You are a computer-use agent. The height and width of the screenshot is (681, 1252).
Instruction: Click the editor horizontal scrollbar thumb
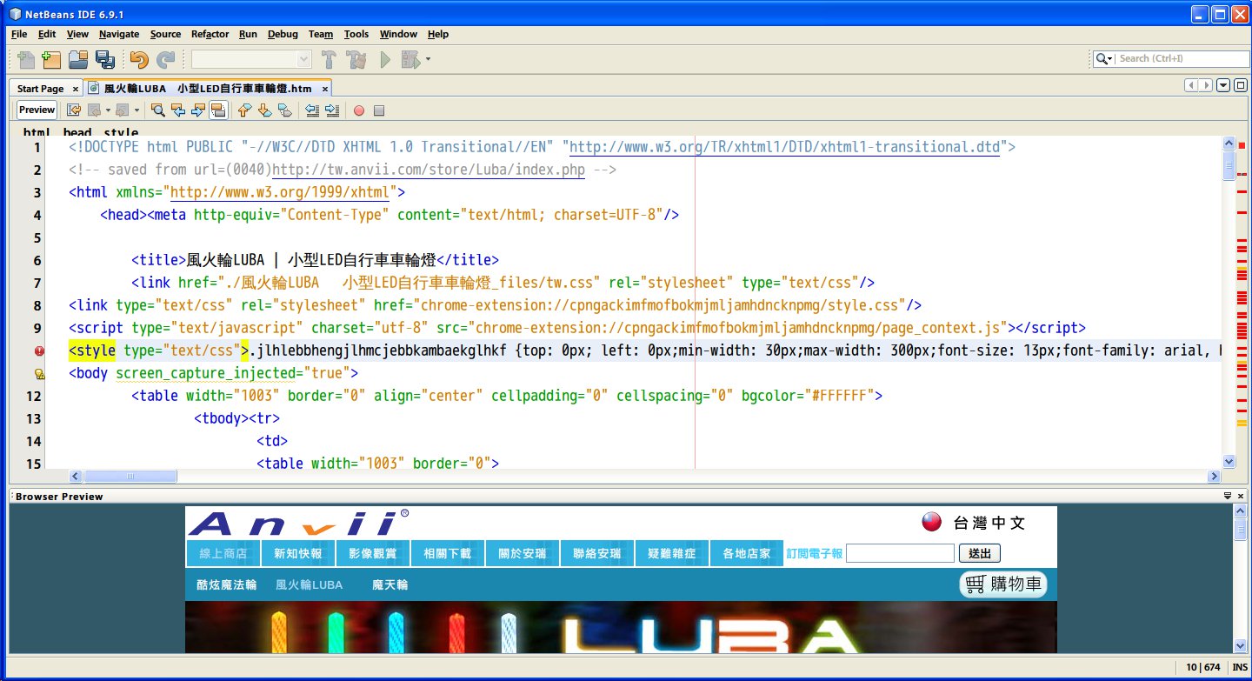(130, 477)
